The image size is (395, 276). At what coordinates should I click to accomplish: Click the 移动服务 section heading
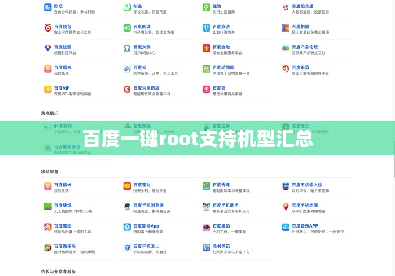tap(50, 172)
